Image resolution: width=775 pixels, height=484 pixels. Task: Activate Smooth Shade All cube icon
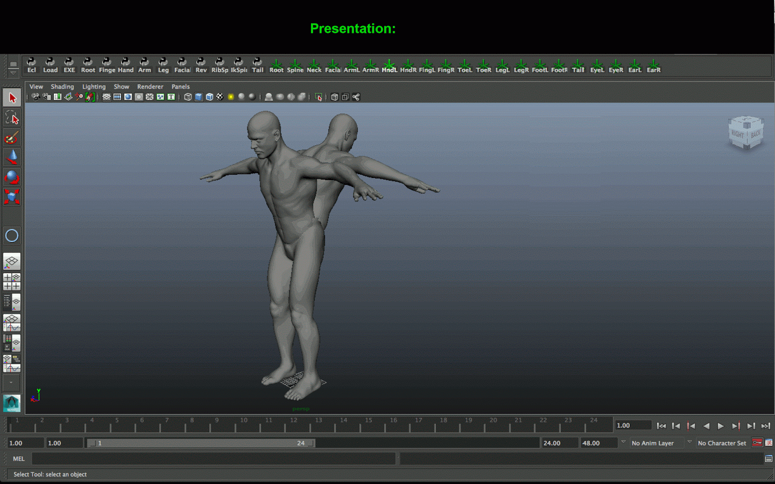[x=198, y=97]
